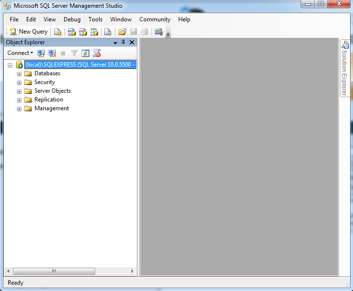Click the Ready status bar text
Viewport: 353px width, 291px height.
[16, 283]
